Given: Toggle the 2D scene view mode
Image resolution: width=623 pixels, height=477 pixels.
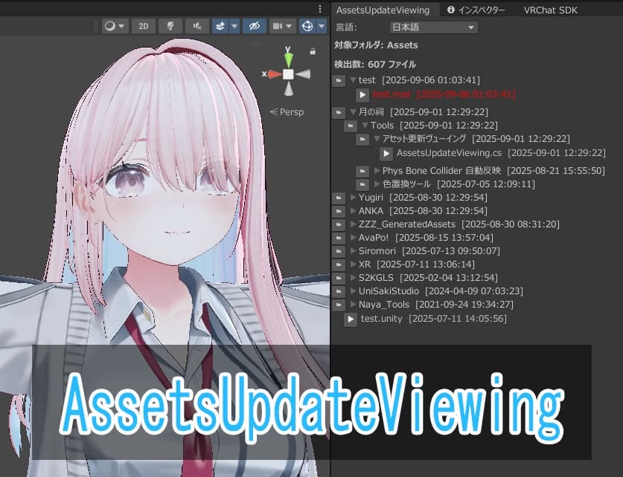Looking at the screenshot, I should point(142,25).
